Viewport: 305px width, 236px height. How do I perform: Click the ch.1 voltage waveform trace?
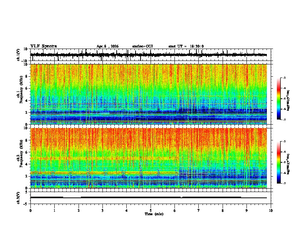pyautogui.click(x=149, y=55)
